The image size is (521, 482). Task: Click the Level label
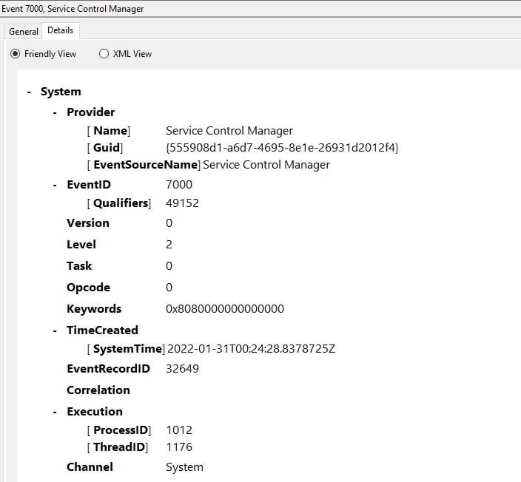[x=81, y=245]
